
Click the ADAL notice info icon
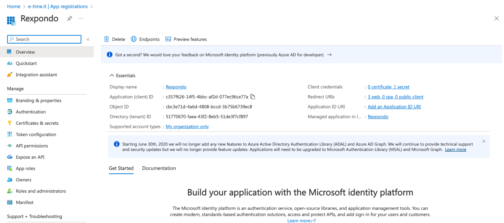point(116,144)
